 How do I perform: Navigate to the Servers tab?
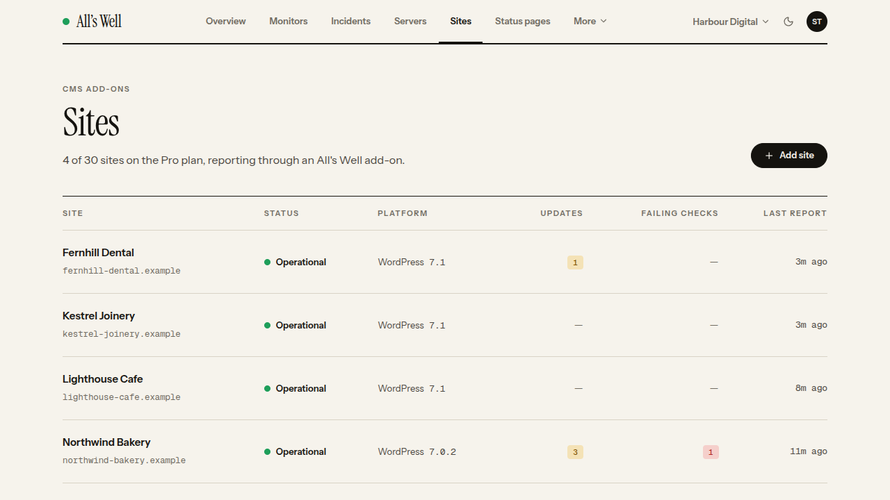tap(410, 22)
